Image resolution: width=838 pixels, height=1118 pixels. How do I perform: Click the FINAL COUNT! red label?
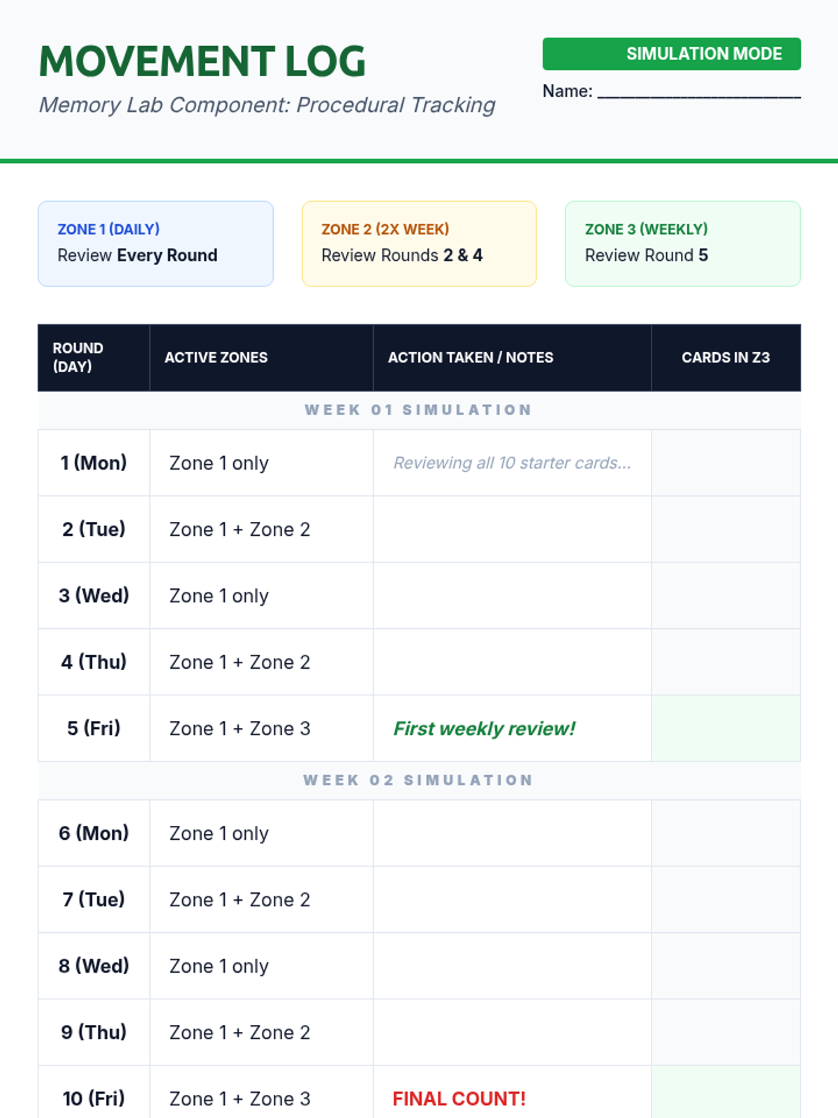click(459, 1098)
